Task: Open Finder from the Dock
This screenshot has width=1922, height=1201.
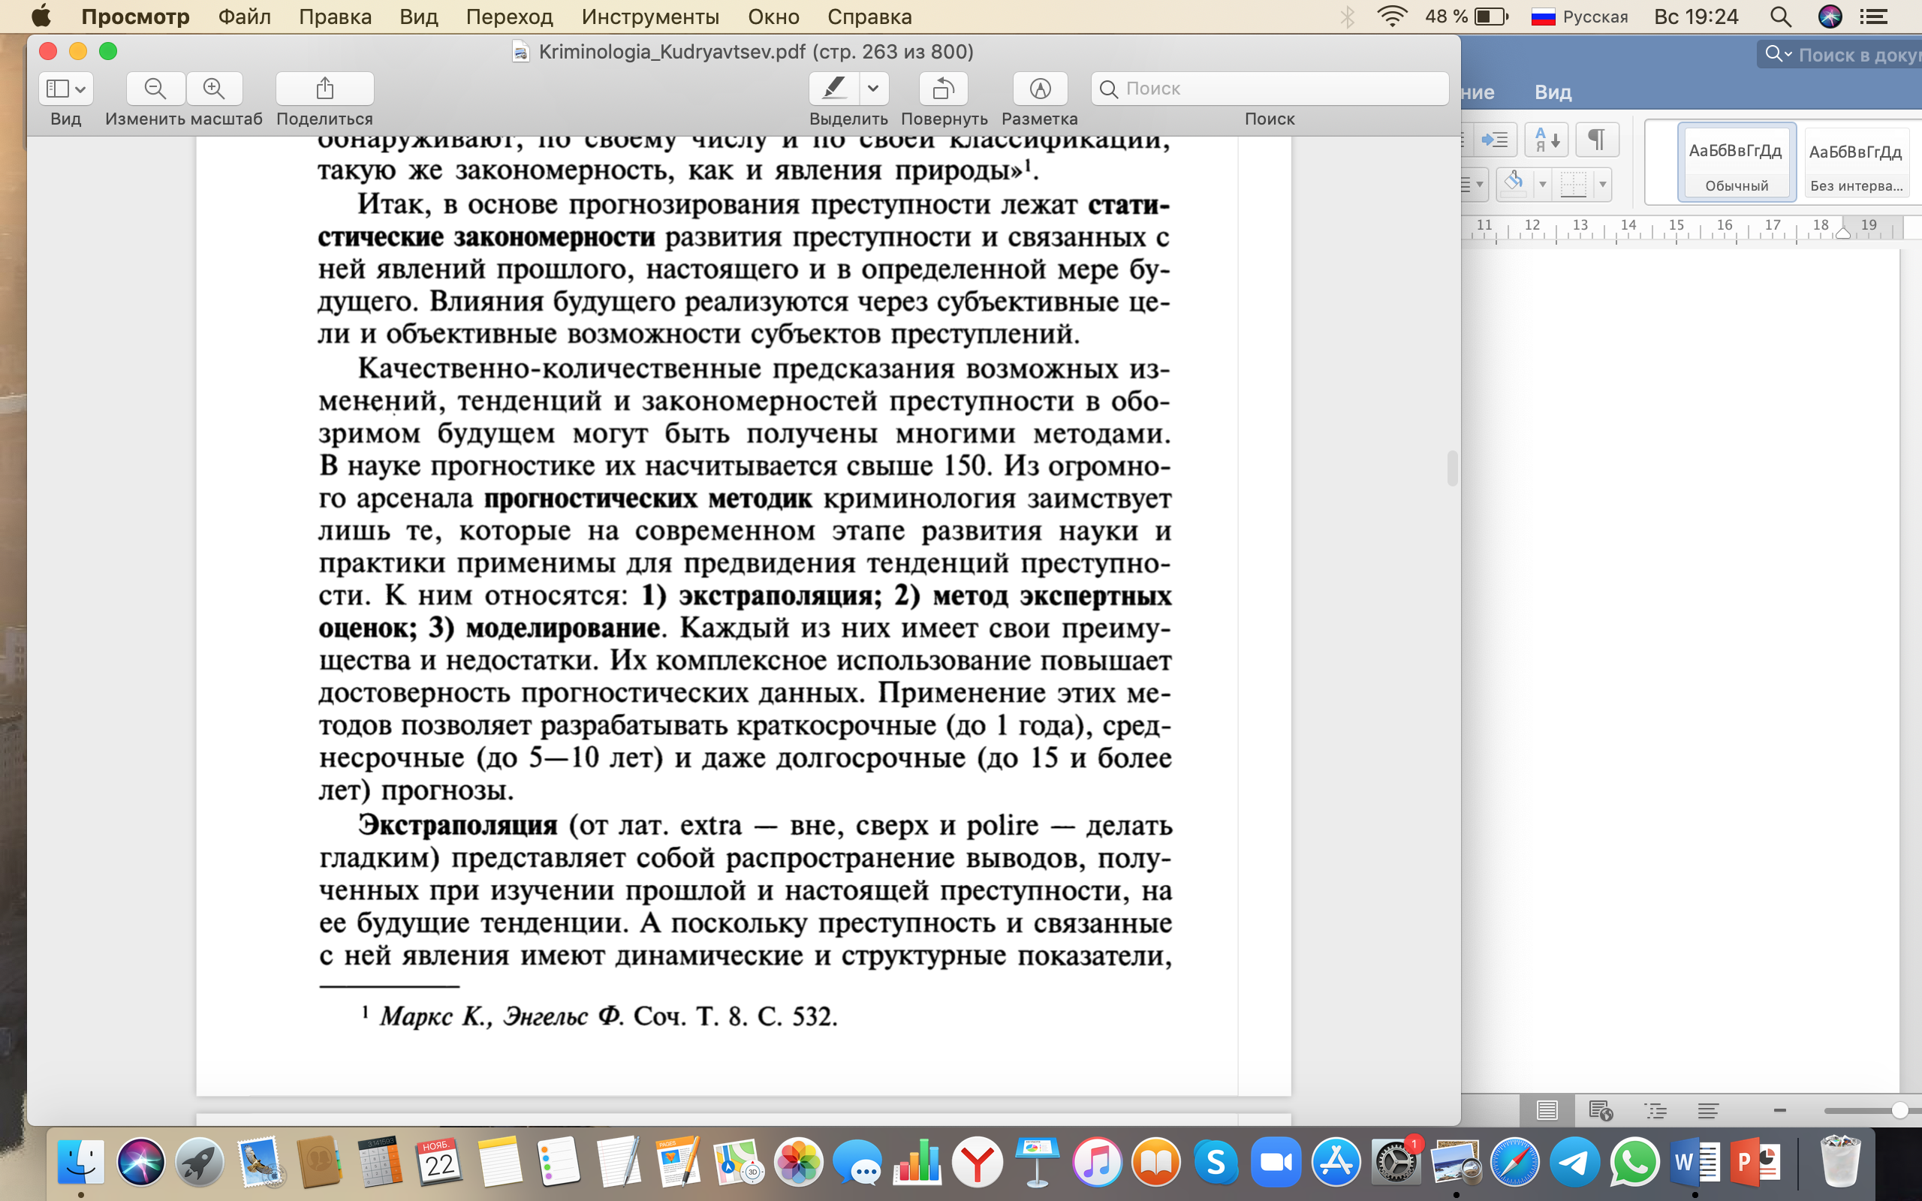Action: click(x=80, y=1162)
